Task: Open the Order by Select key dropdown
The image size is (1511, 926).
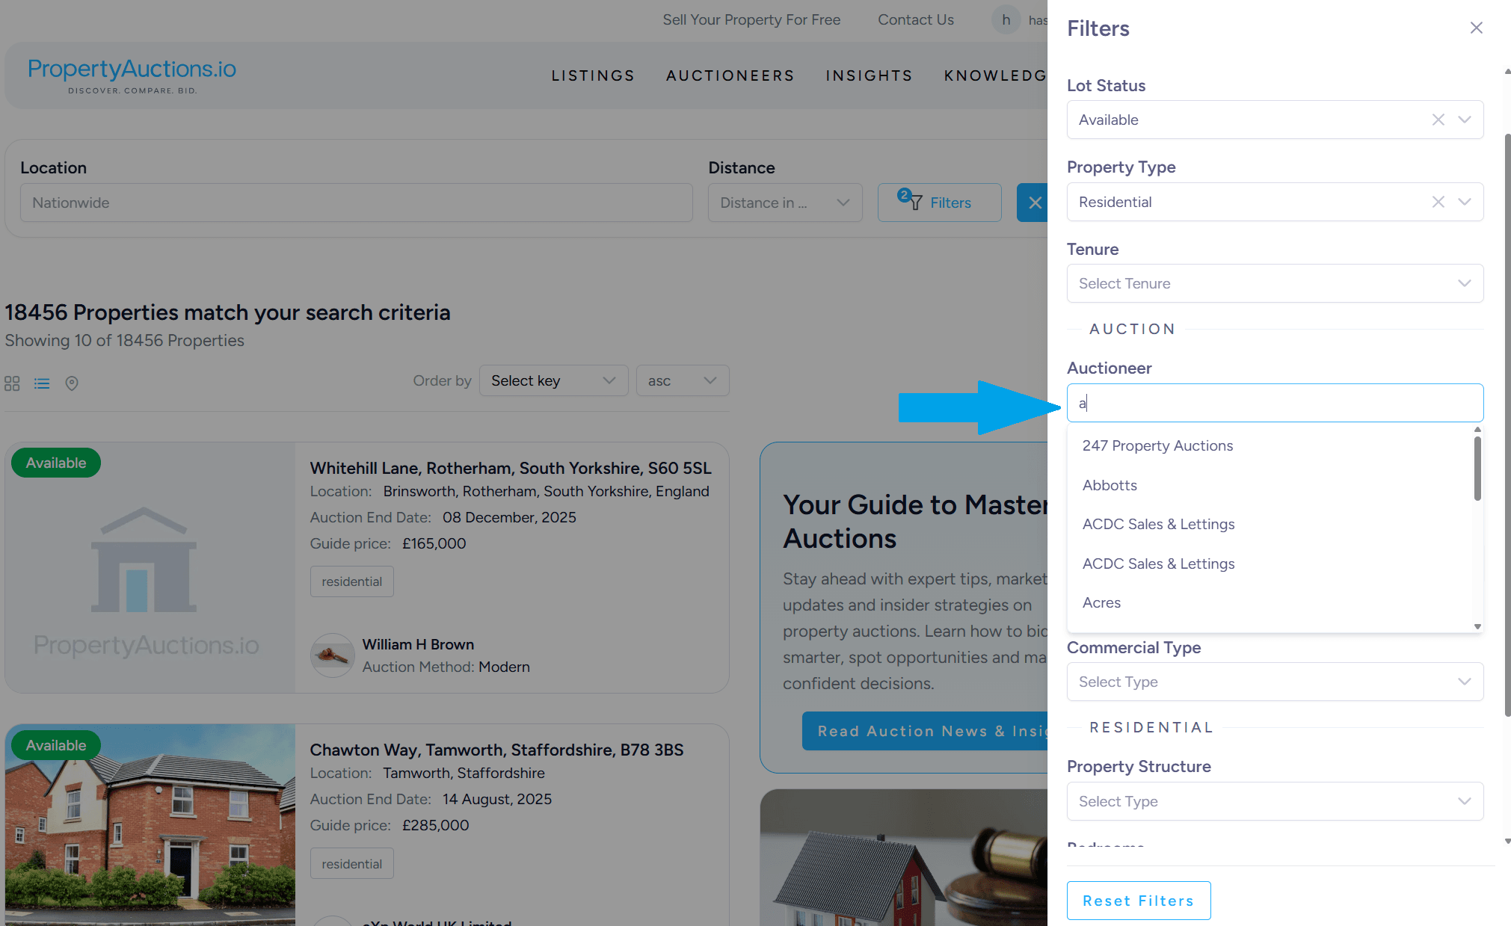Action: 553,381
